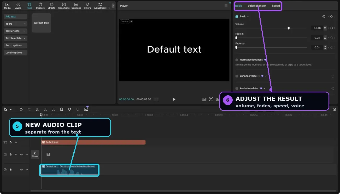Open the Effects panel
The height and width of the screenshot is (194, 340).
point(51,6)
